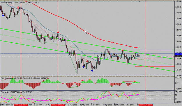The image size is (182, 106).
Task: Click the 2007.12.18 00:00 date marker
Action: 21,105
